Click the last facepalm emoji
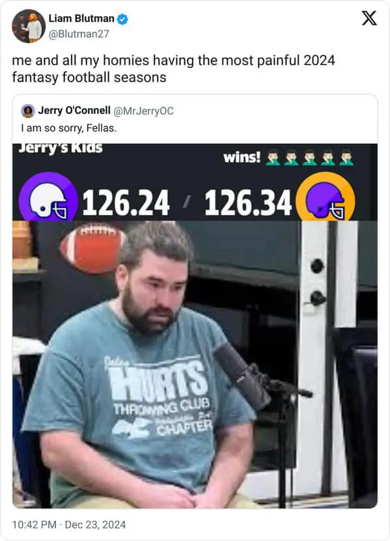 pos(346,158)
